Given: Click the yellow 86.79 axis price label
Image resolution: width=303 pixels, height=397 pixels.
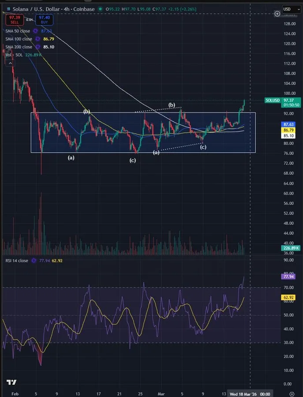Looking at the screenshot, I should pos(288,130).
